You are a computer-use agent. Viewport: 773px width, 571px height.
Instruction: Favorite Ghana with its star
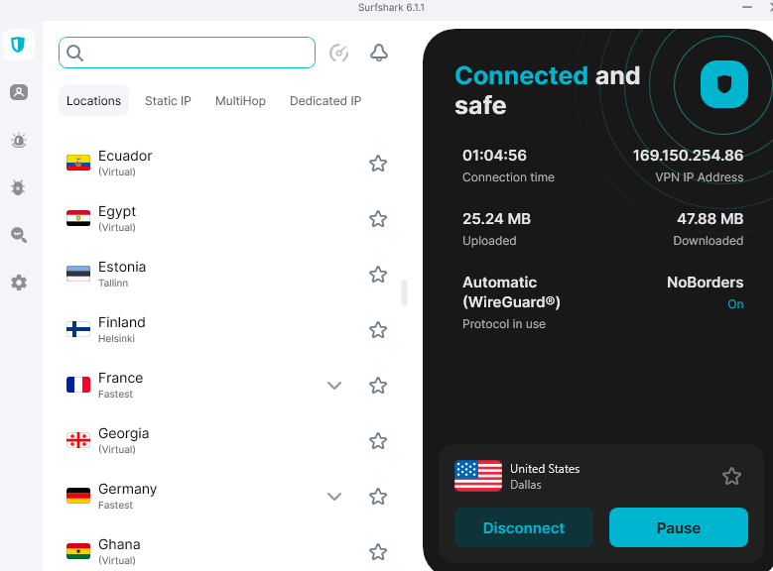378,552
